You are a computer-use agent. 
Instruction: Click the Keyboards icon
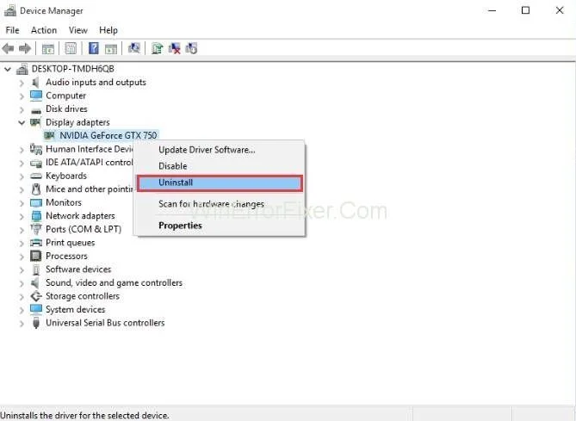pos(36,176)
